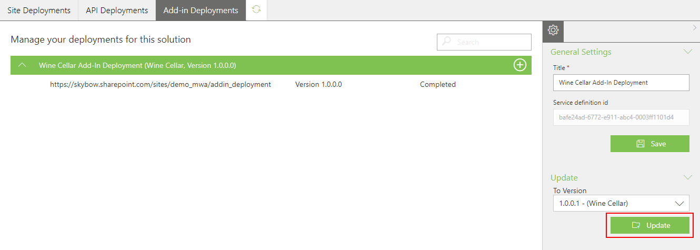The height and width of the screenshot is (250, 700).
Task: Click the refresh deployments icon
Action: click(256, 10)
